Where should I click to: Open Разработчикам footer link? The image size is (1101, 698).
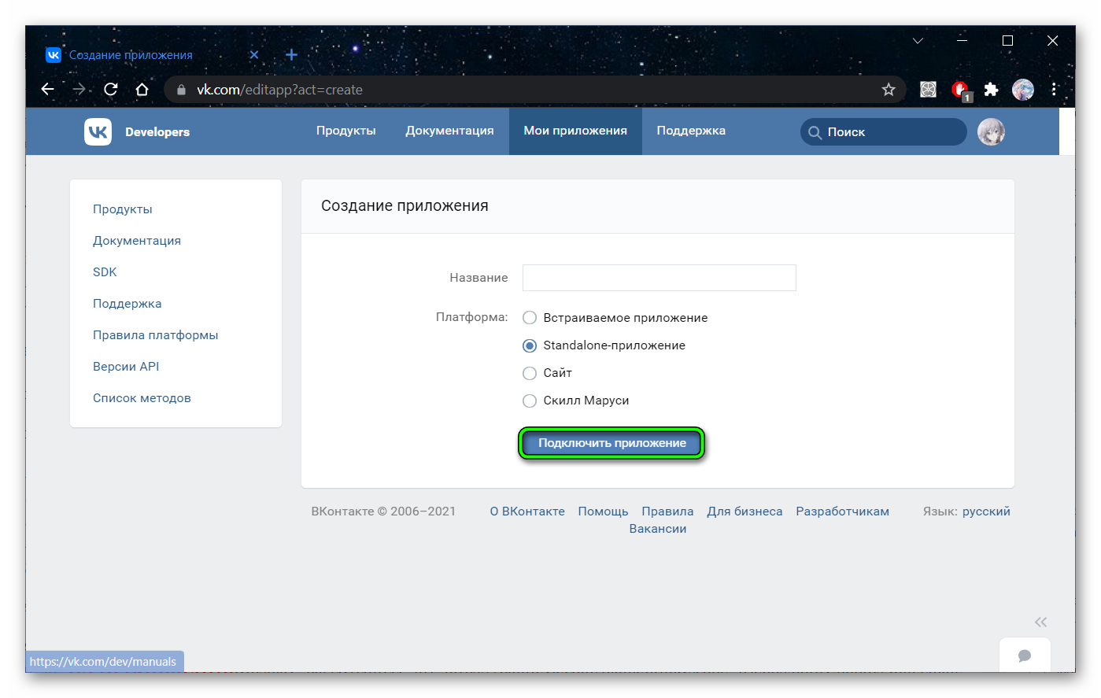tap(842, 511)
